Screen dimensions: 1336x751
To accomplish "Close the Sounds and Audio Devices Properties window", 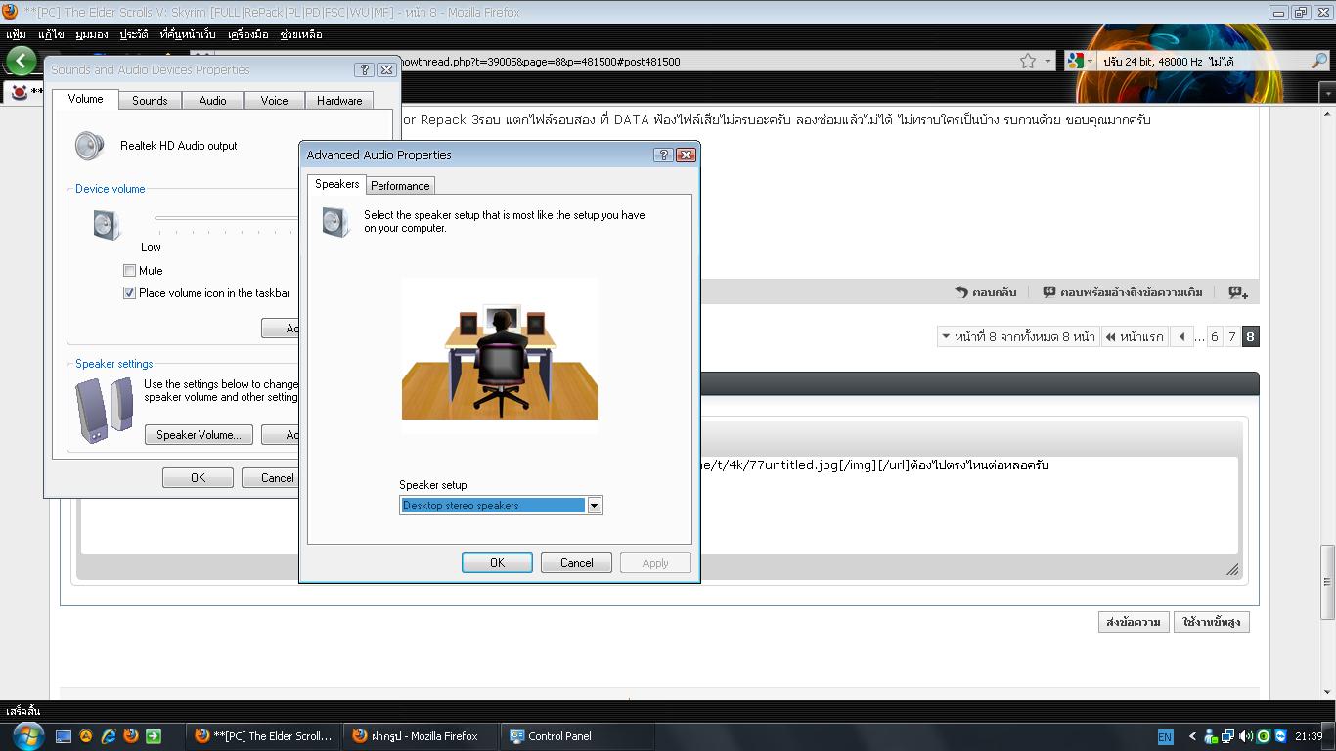I will click(386, 69).
